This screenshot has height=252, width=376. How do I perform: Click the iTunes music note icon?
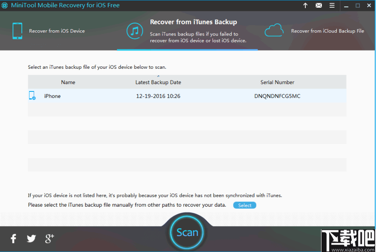(x=134, y=30)
